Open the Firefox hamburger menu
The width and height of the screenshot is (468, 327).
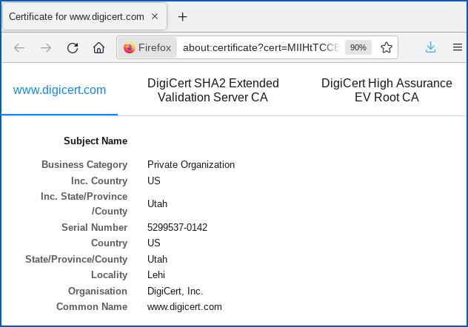click(457, 48)
